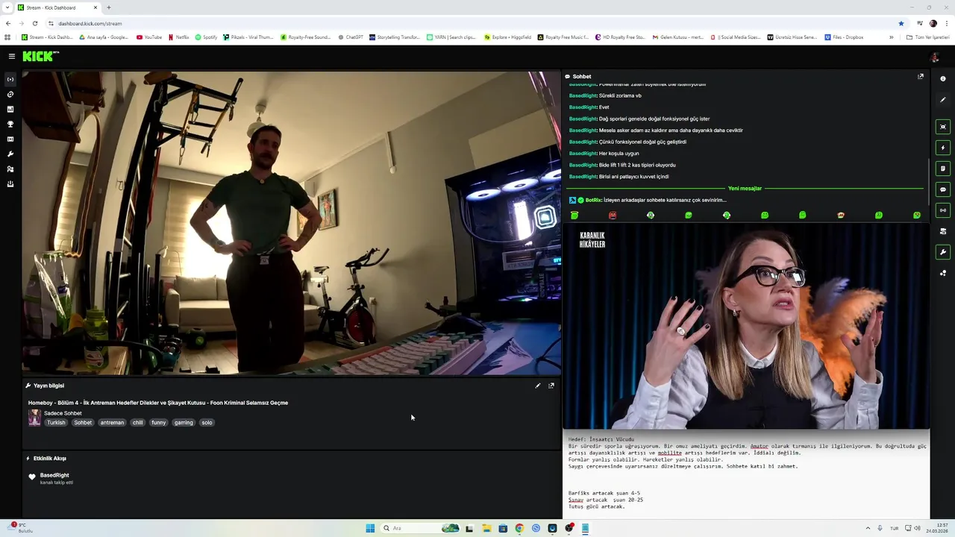955x537 pixels.
Task: Toggle the green-outlined focus frame icon
Action: coord(943,127)
